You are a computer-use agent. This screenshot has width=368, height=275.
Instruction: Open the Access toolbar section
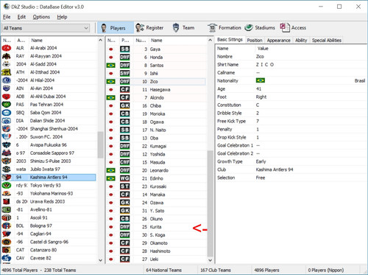[294, 28]
